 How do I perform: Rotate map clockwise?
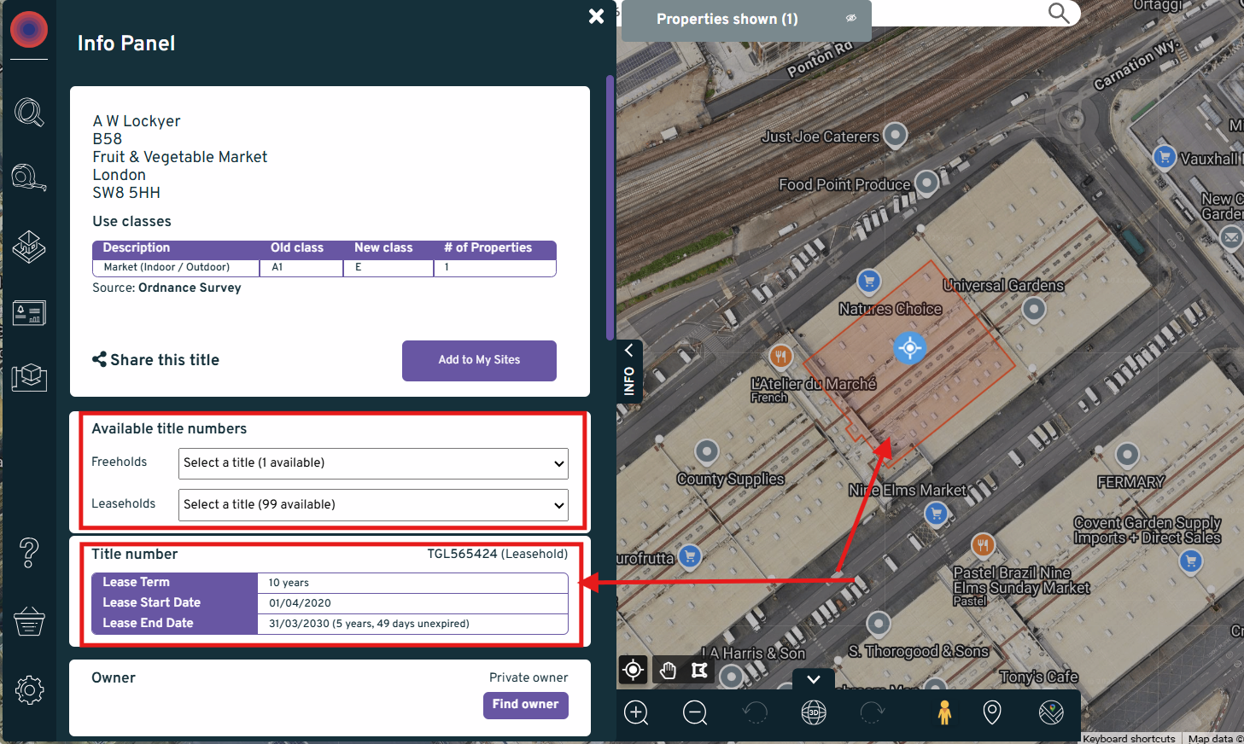[x=873, y=712]
